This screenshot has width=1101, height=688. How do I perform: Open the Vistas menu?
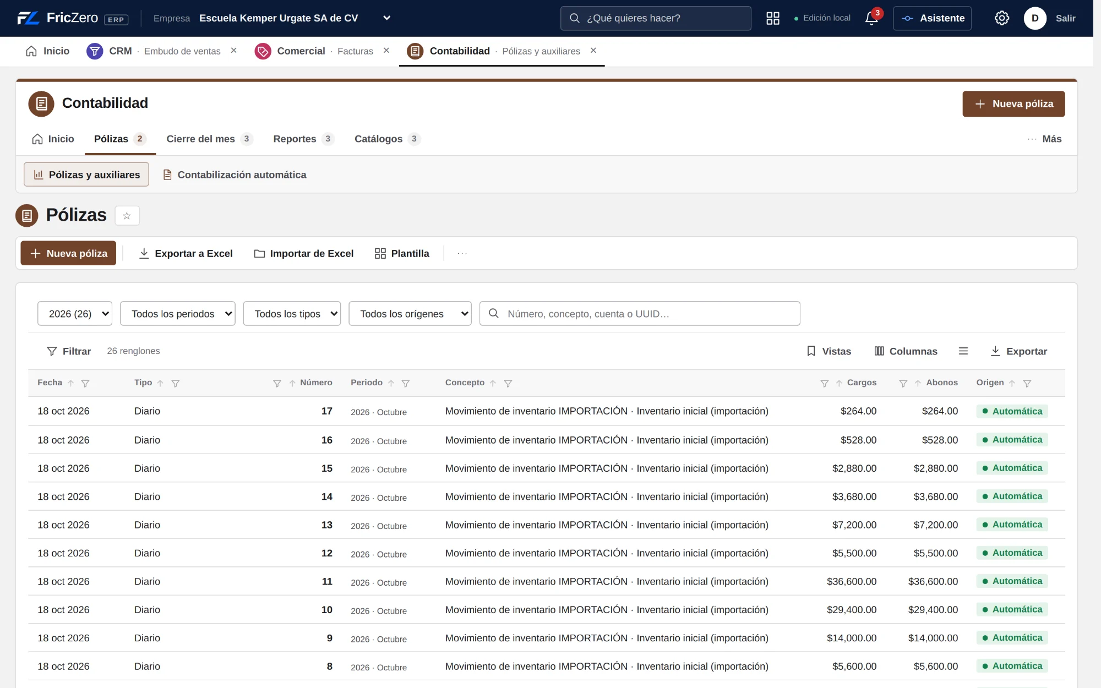829,351
